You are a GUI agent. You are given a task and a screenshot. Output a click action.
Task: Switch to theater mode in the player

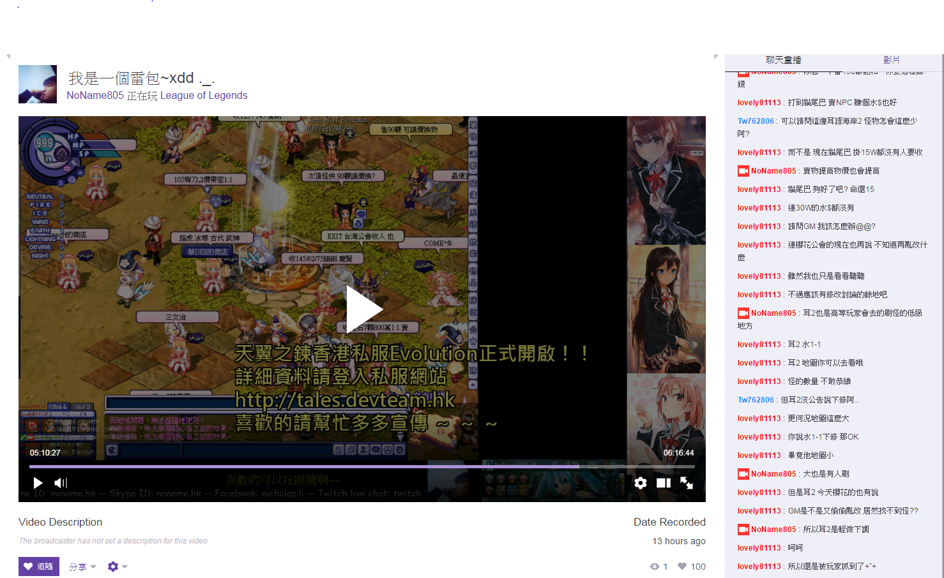point(664,483)
